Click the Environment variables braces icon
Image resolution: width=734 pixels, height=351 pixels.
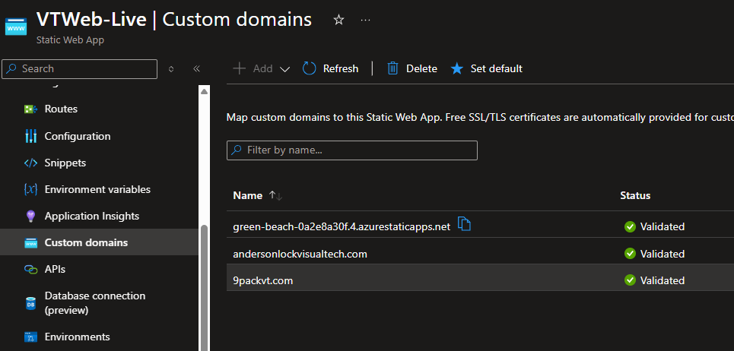point(31,190)
